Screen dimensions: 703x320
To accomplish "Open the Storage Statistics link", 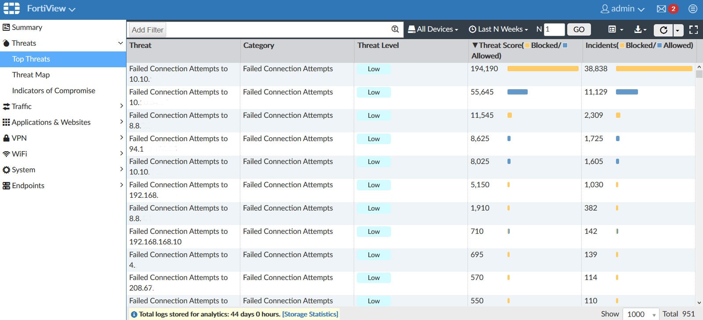I will click(310, 314).
